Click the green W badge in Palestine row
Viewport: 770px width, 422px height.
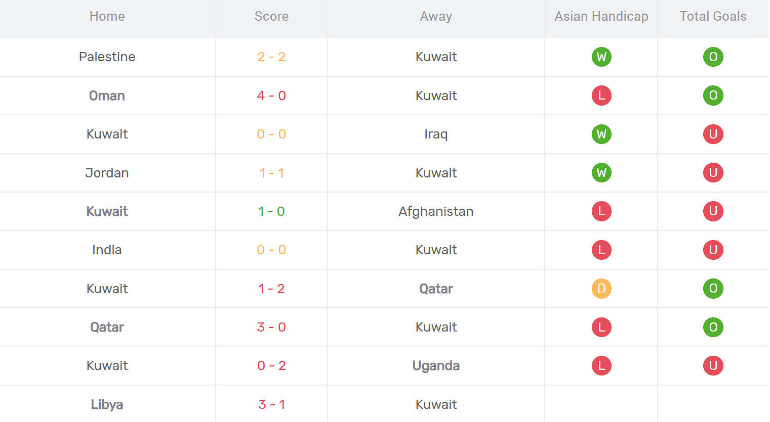(x=601, y=57)
